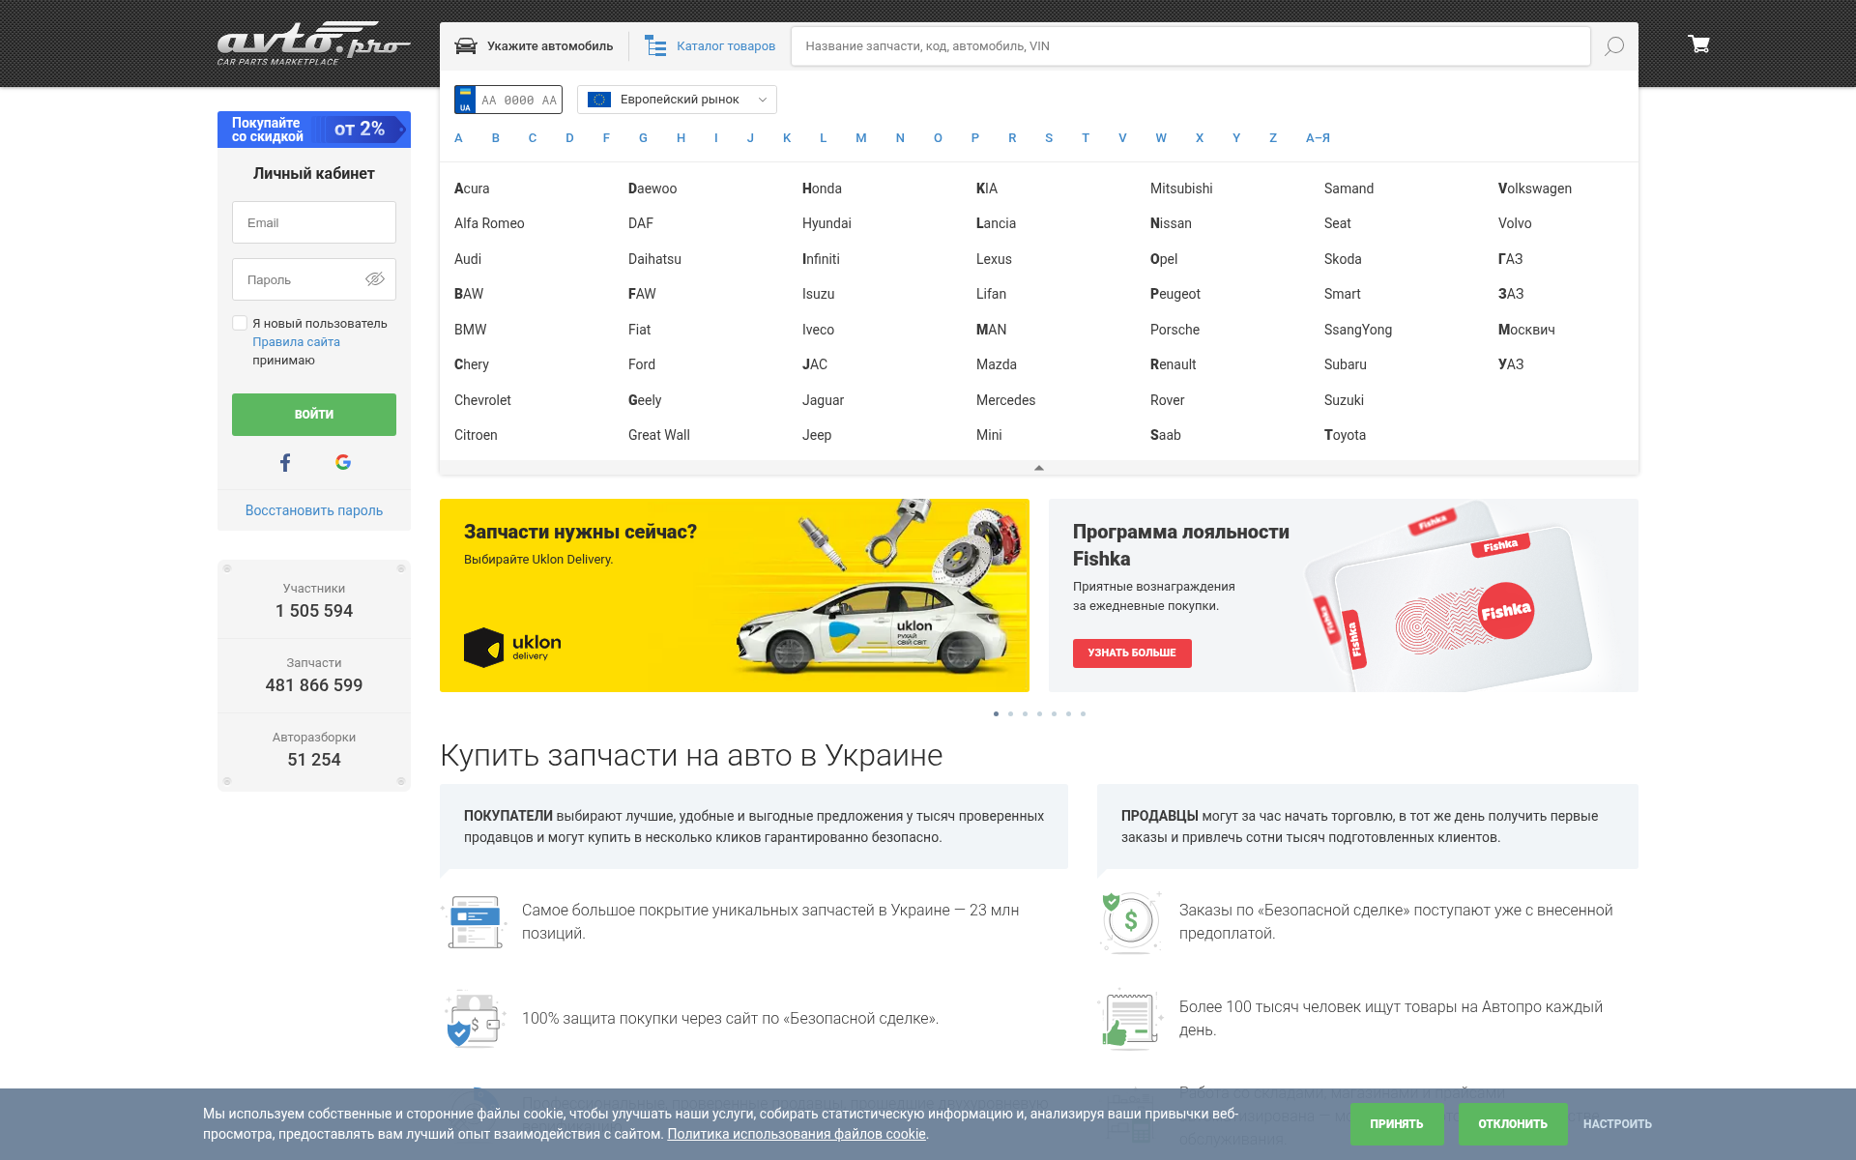The height and width of the screenshot is (1160, 1856).
Task: Click the Покупайте со скидкой banner
Action: coord(314,130)
